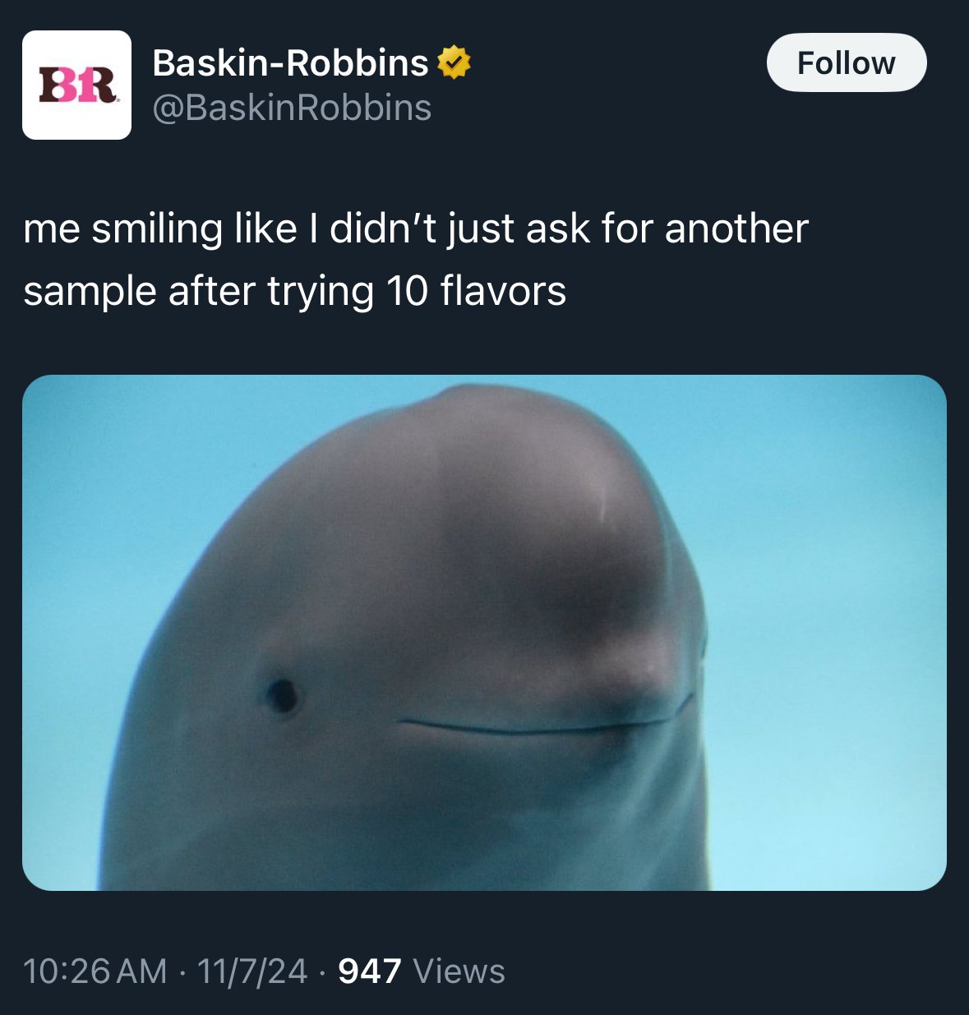Viewport: 969px width, 1015px height.
Task: Click the 10:26 AM timestamp
Action: (95, 971)
